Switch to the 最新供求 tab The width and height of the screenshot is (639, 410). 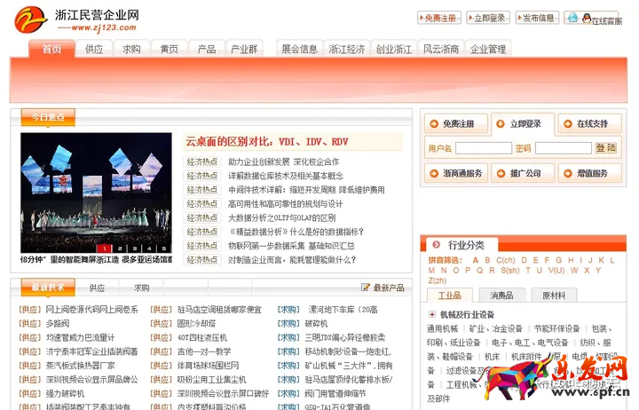click(48, 288)
